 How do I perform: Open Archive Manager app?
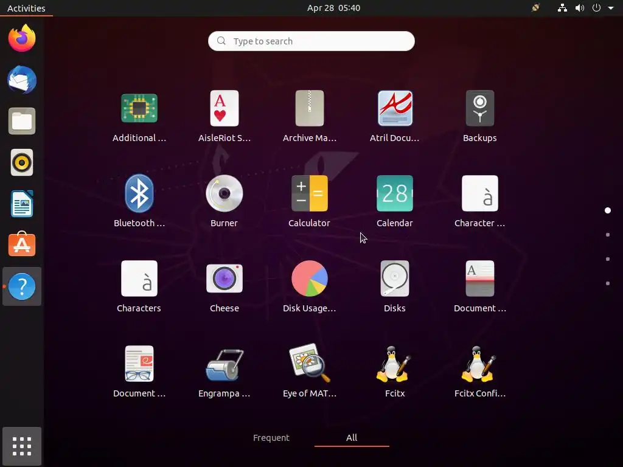310,116
